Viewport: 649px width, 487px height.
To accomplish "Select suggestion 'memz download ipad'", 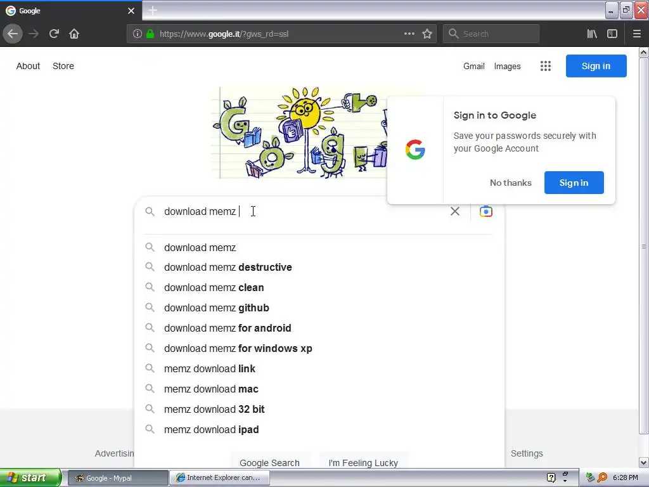I will [x=318, y=429].
